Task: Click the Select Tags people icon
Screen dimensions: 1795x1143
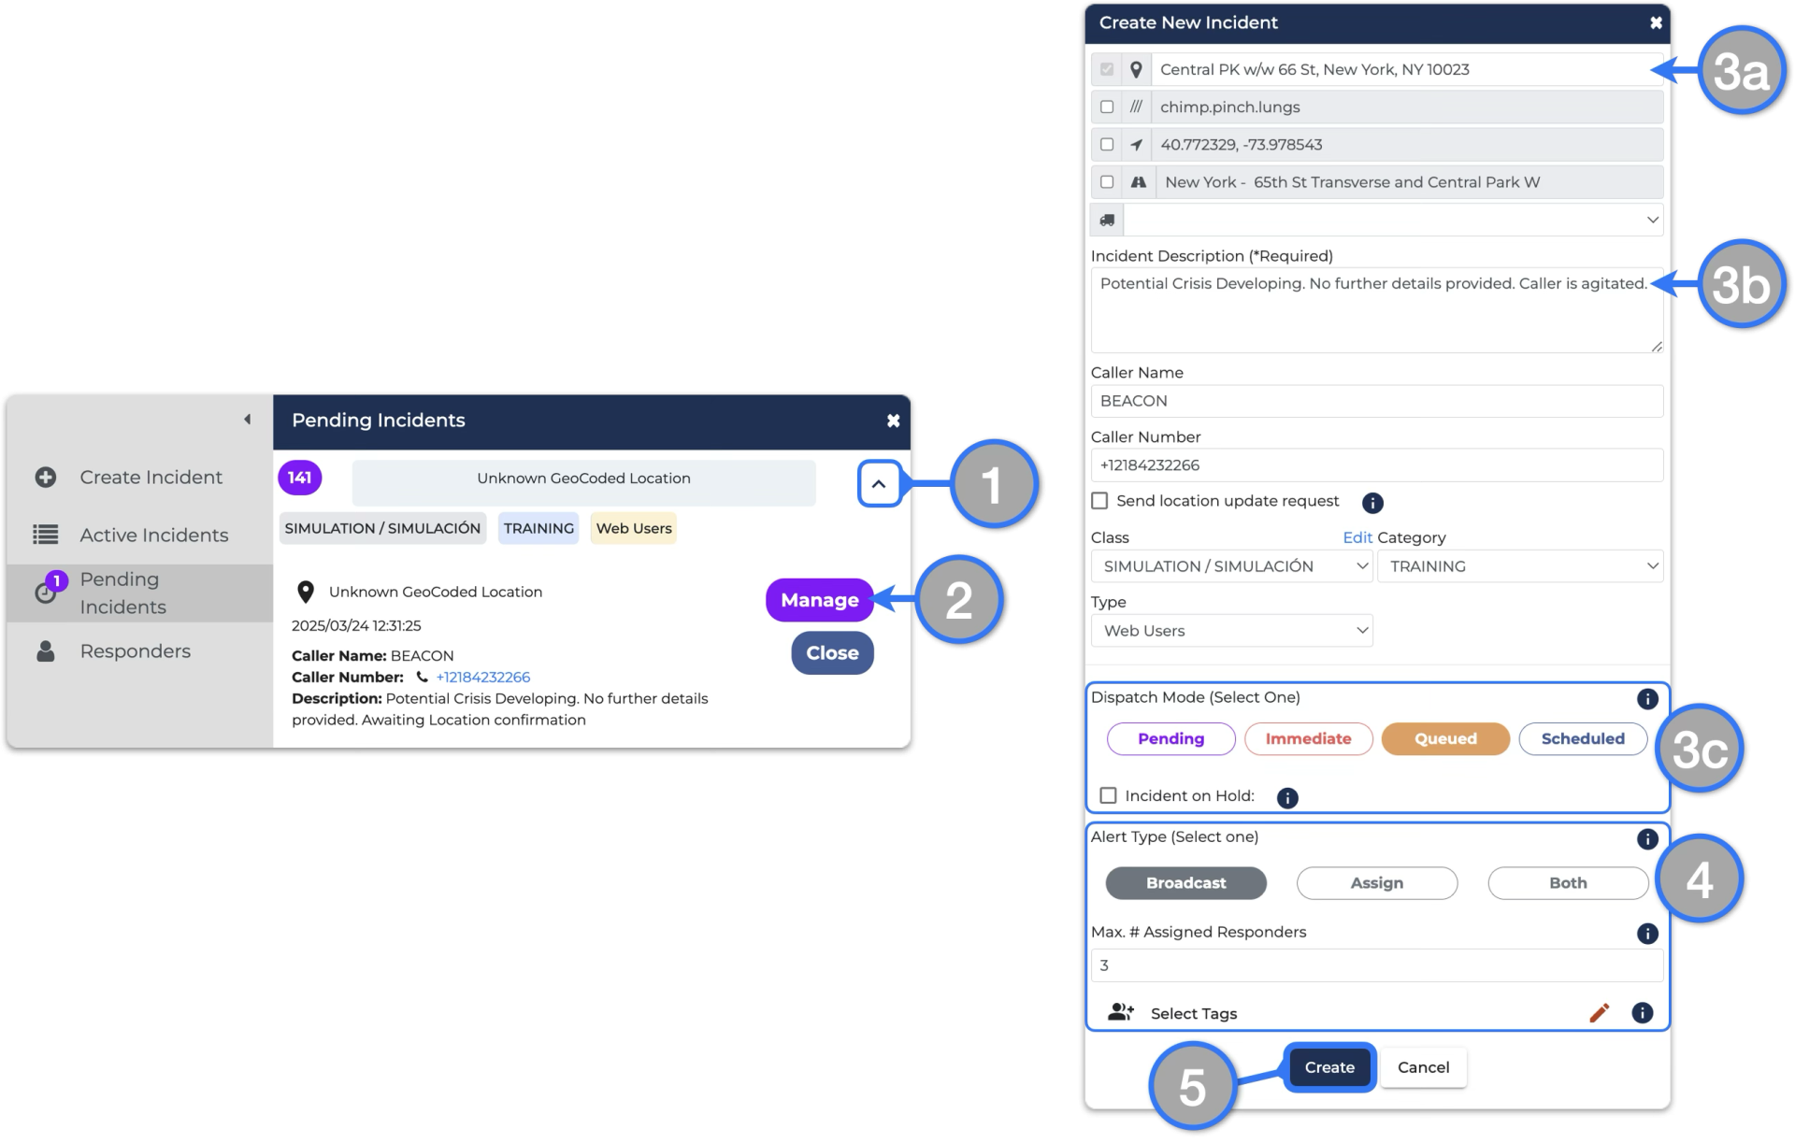Action: [1120, 1013]
